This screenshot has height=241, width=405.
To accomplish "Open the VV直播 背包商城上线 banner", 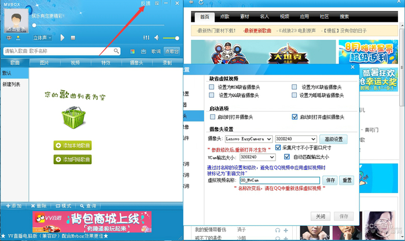I will [x=92, y=222].
